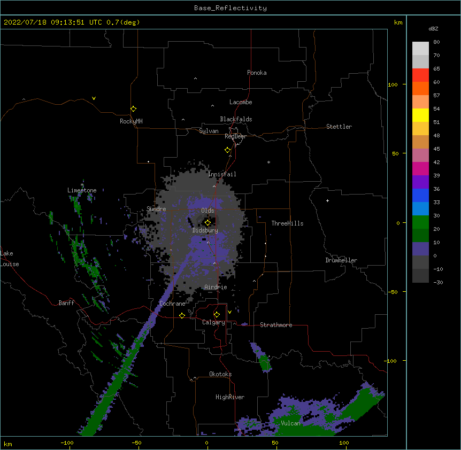This screenshot has height=450, width=461.
Task: Click the 80 value atop the dBZ legend
Action: [x=436, y=42]
